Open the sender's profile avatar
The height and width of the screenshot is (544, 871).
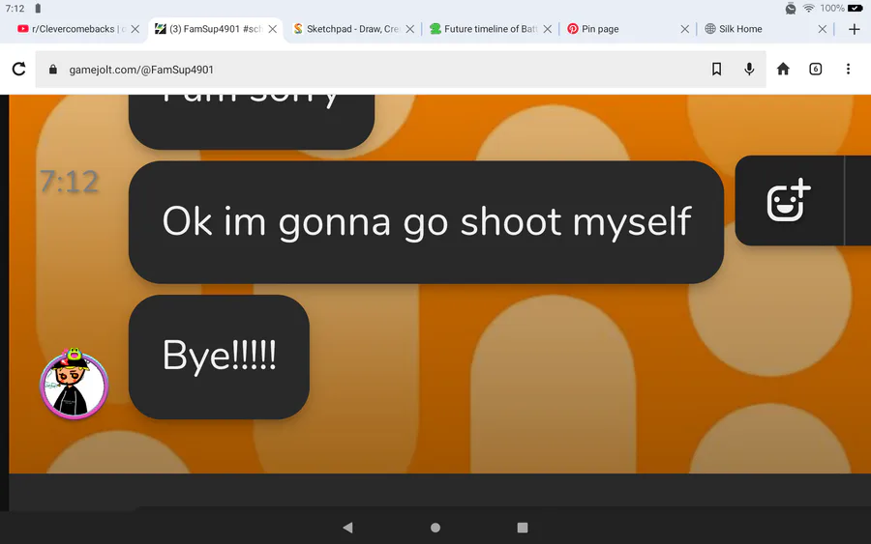pos(74,385)
